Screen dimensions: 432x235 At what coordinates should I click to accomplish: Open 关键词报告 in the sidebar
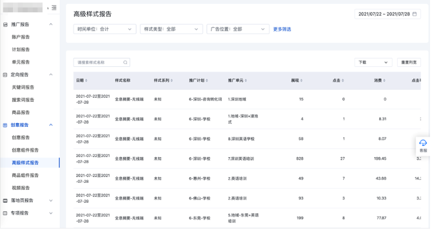point(23,88)
